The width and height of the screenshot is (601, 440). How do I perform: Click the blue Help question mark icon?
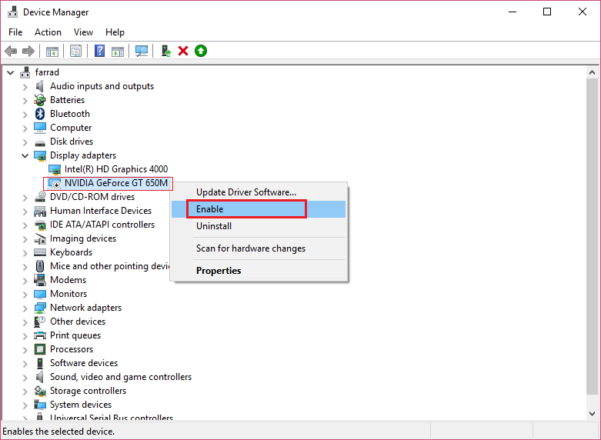point(100,51)
